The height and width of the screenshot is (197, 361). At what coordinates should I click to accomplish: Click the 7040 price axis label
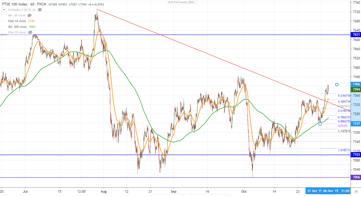(x=356, y=169)
